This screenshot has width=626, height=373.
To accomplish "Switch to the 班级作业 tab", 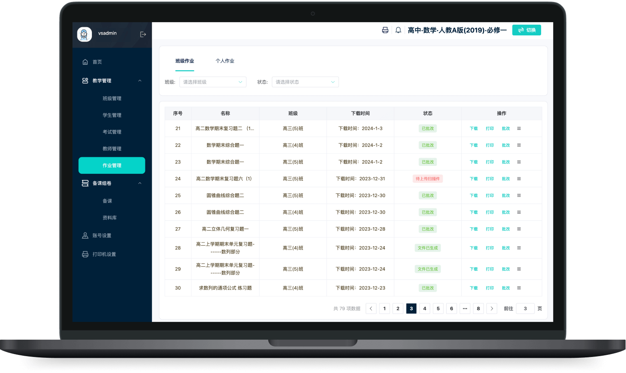I will pyautogui.click(x=185, y=61).
